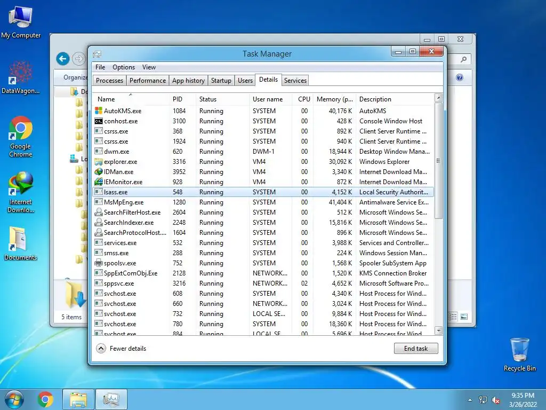Screen dimensions: 546x410
Task: Click Explorer window back arrow
Action: pyautogui.click(x=63, y=59)
